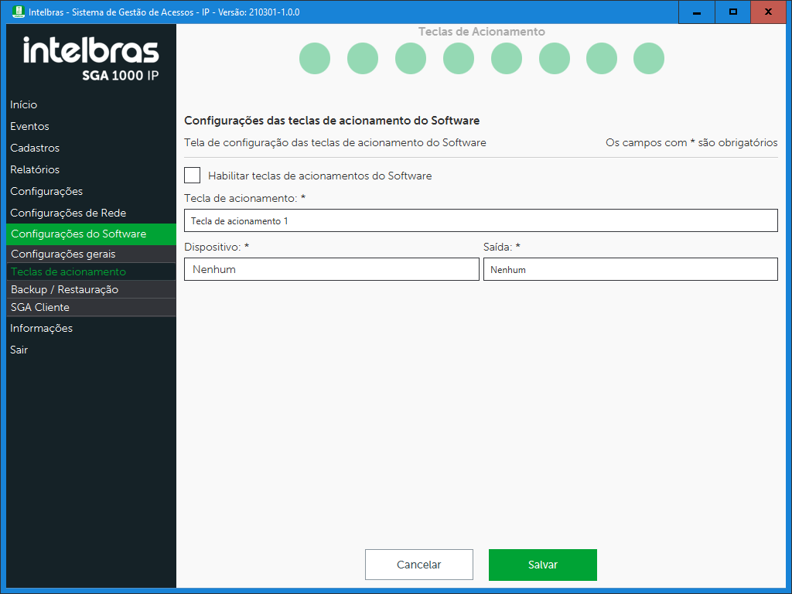792x594 pixels.
Task: Enable Habilitar teclas de acionamentos do Software
Action: (193, 176)
